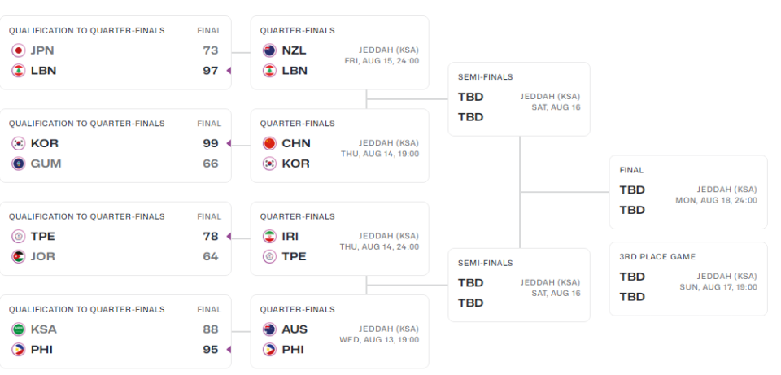Screen dimensions: 781x375
Task: Open the NZL vs LBN quarter-final card
Action: (340, 53)
